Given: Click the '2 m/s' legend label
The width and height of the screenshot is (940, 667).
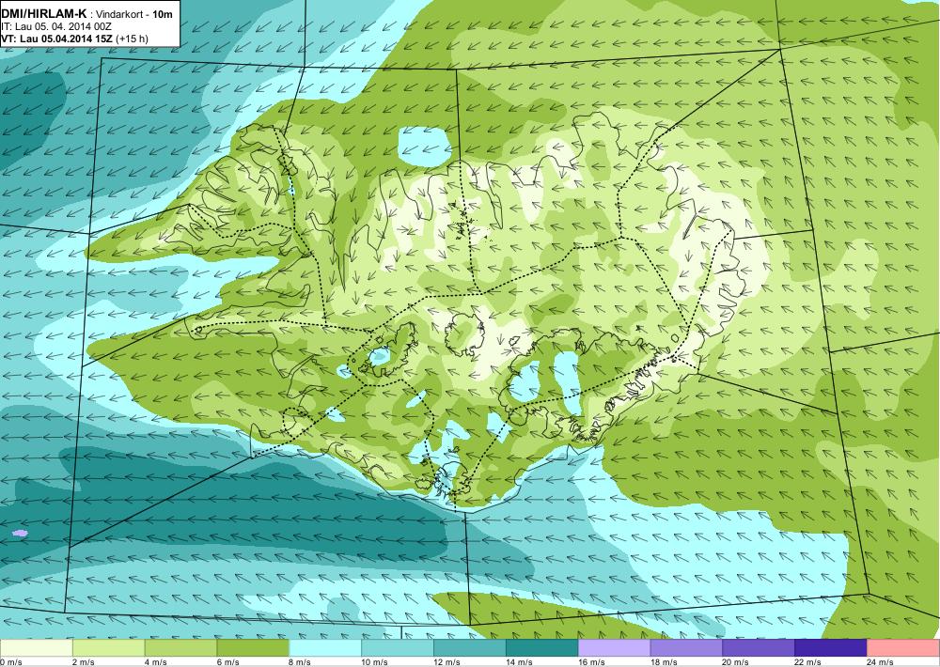Looking at the screenshot, I should coord(83,662).
